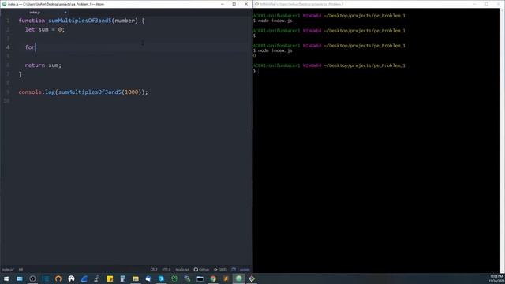Screen dimensions: 505x284
Task: Open the circular OBS-like taskbar icon
Action: pos(32,278)
